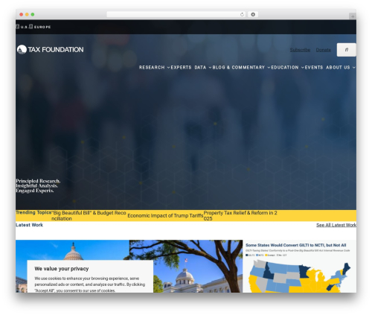Click the Trending Topics label
Image resolution: width=372 pixels, height=315 pixels.
point(33,213)
